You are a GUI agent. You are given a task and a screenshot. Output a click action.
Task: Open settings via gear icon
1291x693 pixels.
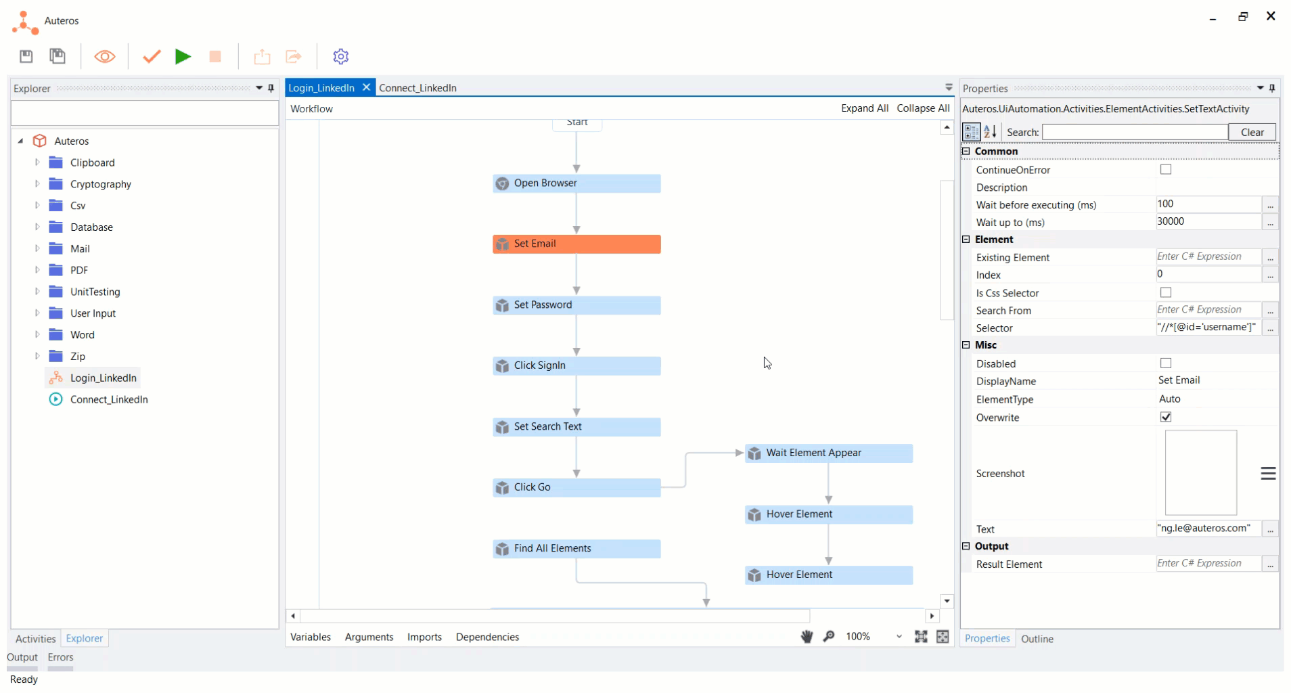click(x=341, y=56)
